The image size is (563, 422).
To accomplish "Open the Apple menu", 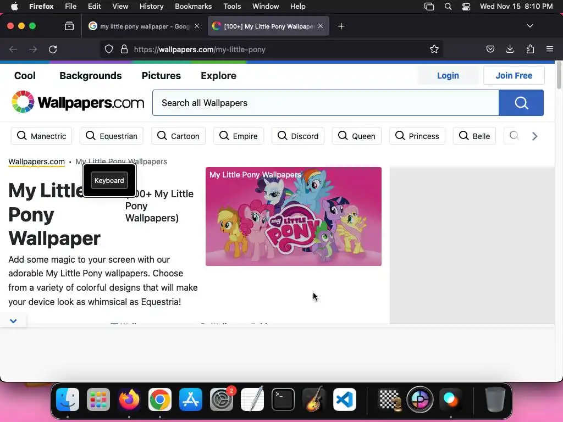I will tap(15, 6).
